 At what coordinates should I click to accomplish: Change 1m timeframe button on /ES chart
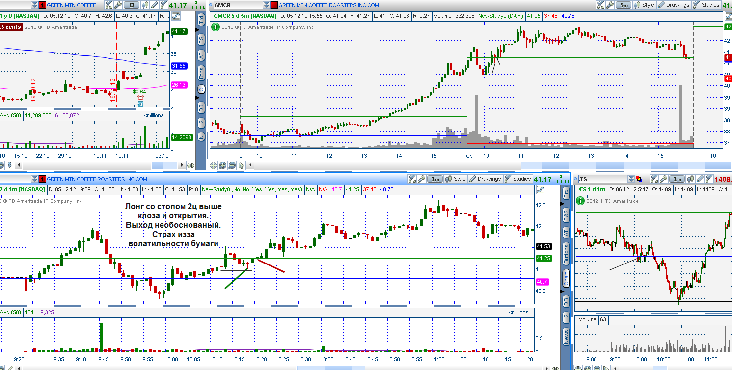[677, 179]
